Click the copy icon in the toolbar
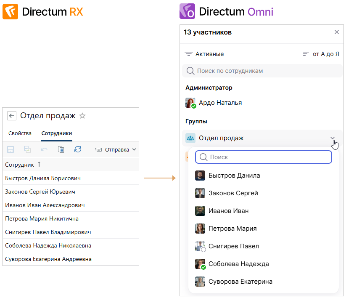Viewport: 346px width, 298px height. pos(61,149)
